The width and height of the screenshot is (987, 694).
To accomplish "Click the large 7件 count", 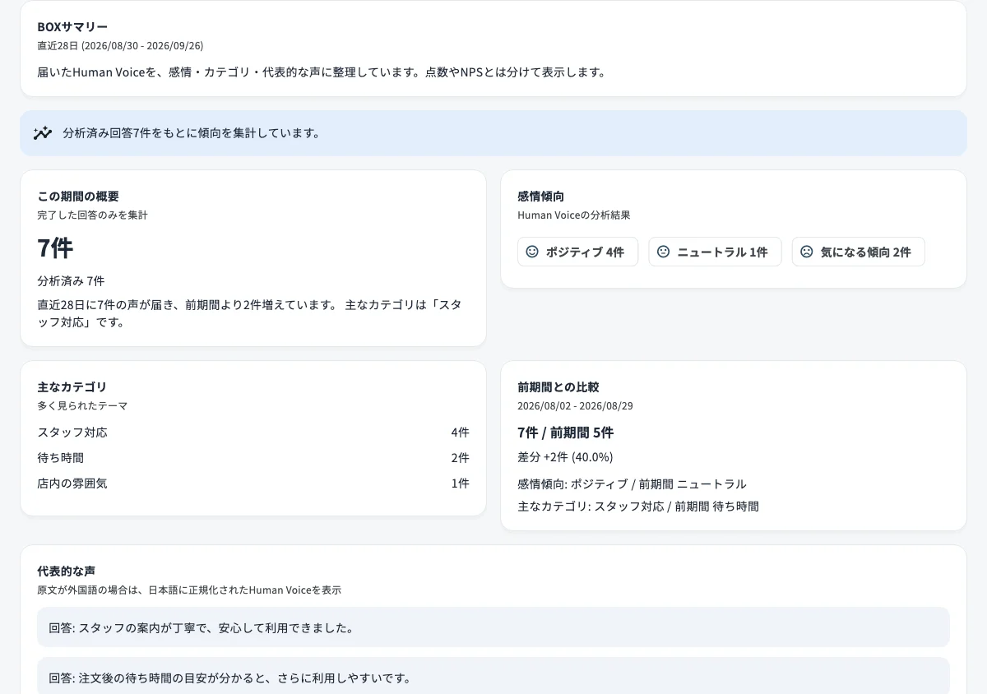I will [55, 248].
